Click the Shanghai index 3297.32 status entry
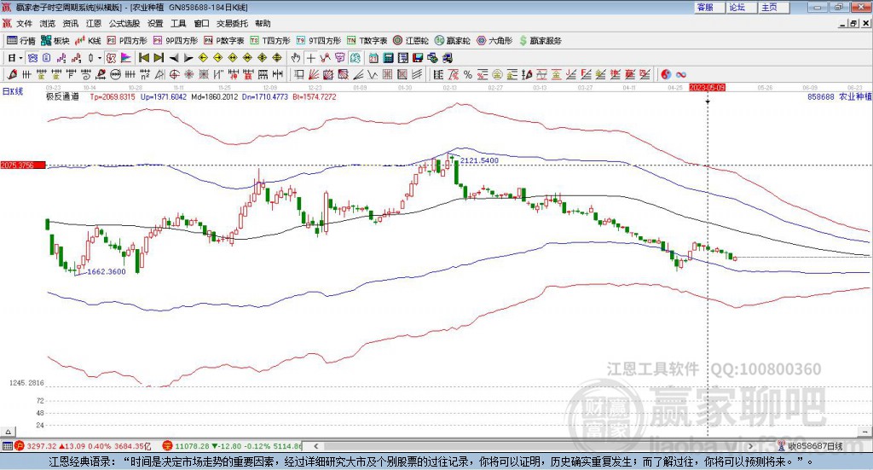873x470 pixels. (84, 446)
